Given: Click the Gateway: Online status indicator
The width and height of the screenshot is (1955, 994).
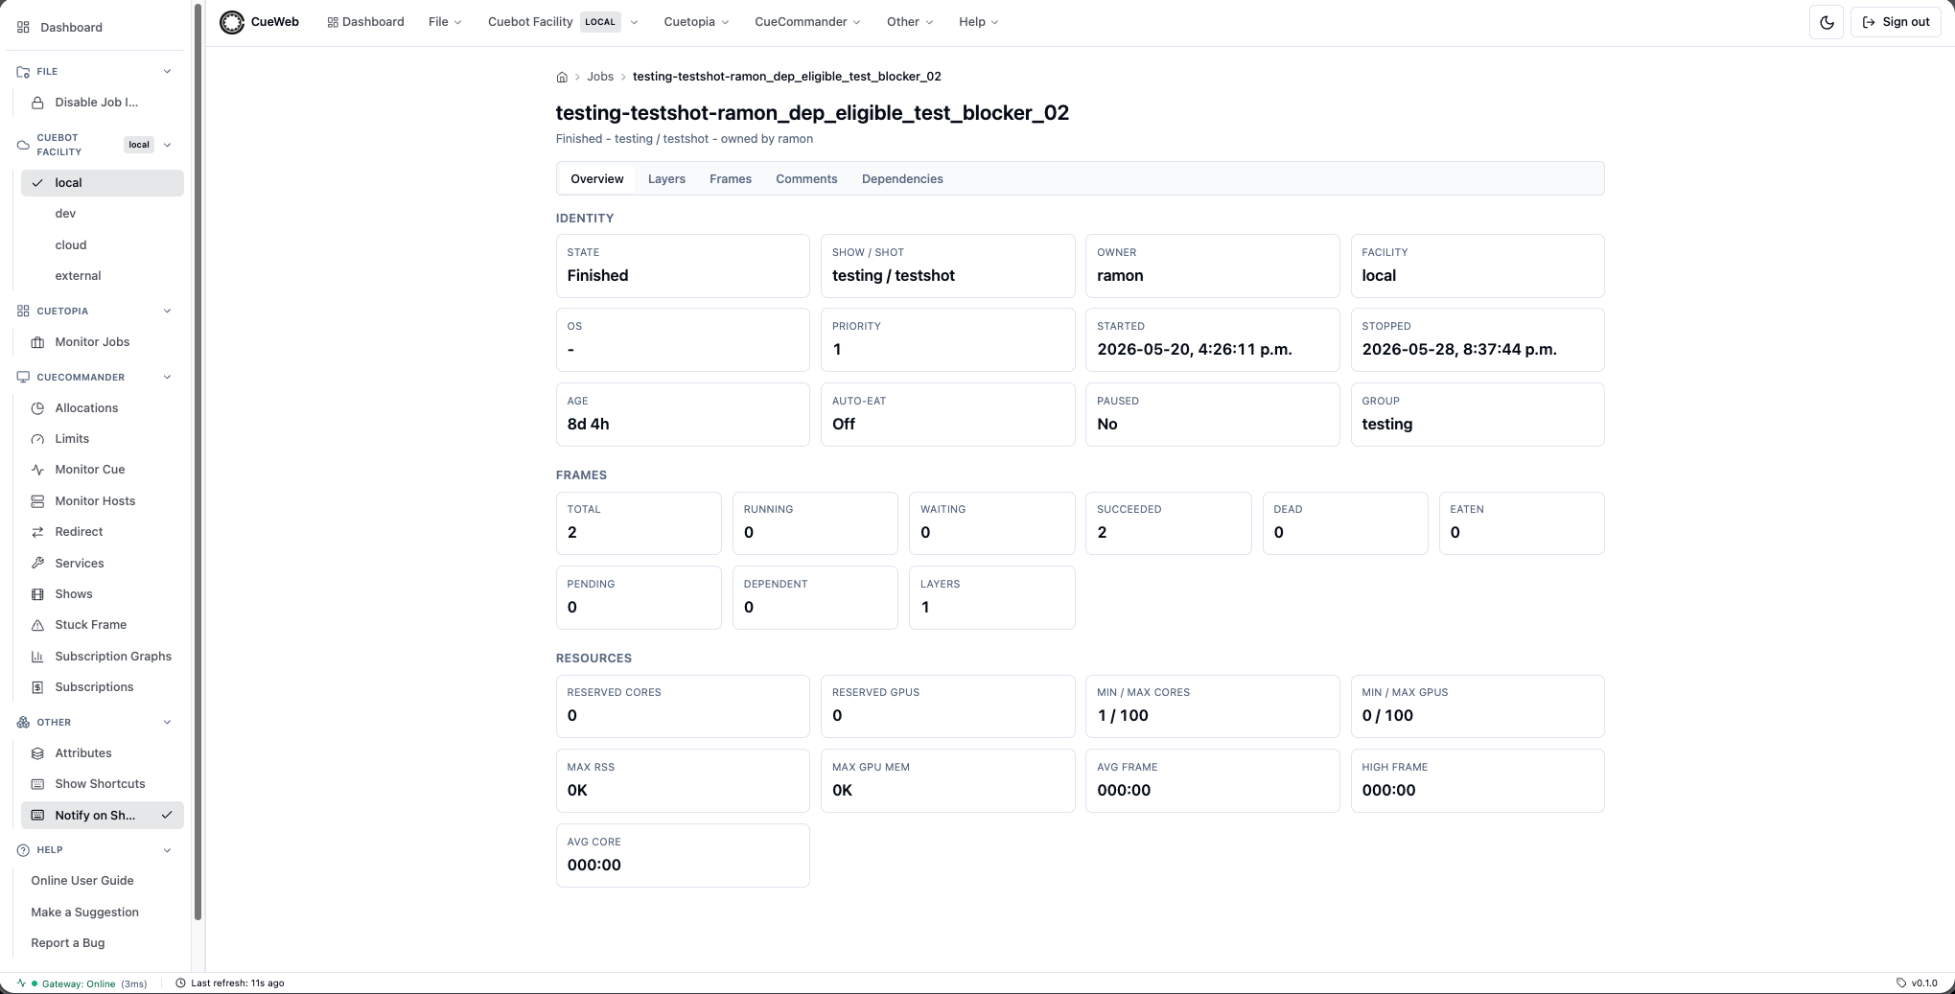Looking at the screenshot, I should tap(82, 983).
